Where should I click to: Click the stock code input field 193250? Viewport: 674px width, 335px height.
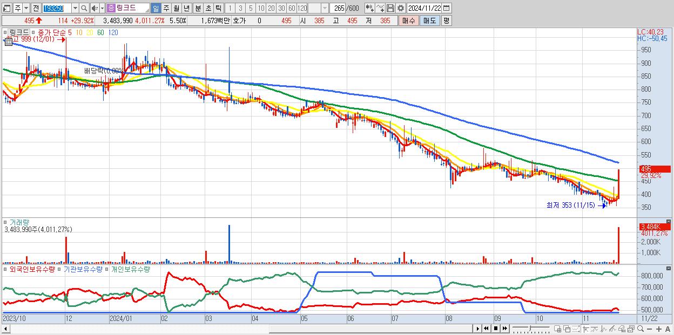[x=56, y=8]
